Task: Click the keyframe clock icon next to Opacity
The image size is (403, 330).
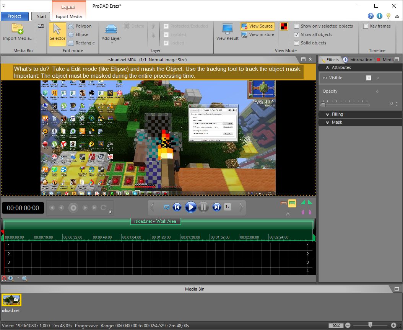Action: (377, 91)
